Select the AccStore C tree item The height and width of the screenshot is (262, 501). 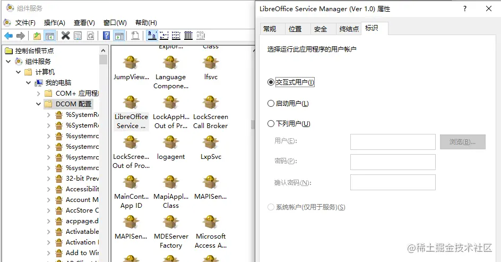[x=77, y=210]
